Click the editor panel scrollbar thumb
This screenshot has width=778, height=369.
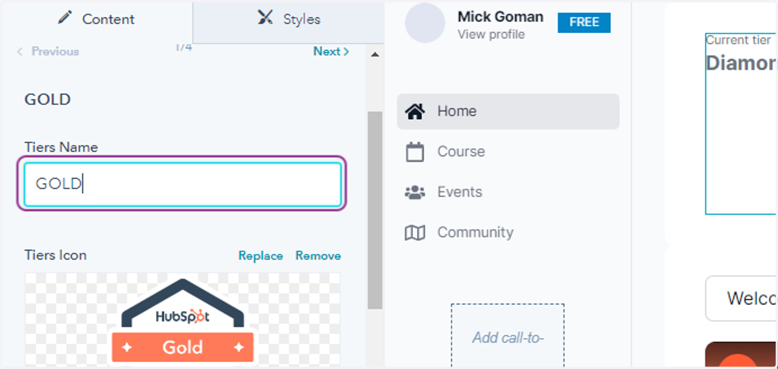pos(375,210)
